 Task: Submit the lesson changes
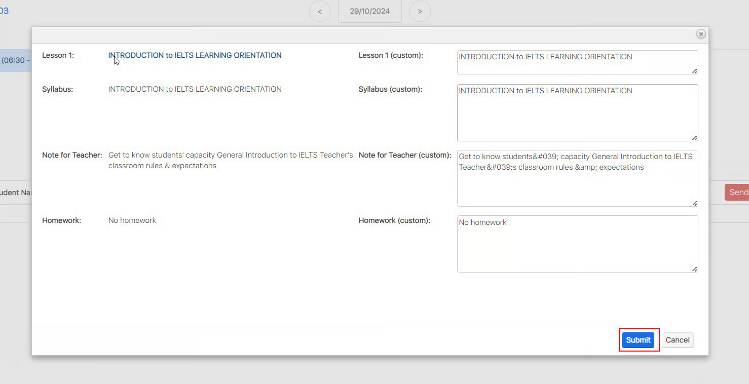tap(638, 340)
